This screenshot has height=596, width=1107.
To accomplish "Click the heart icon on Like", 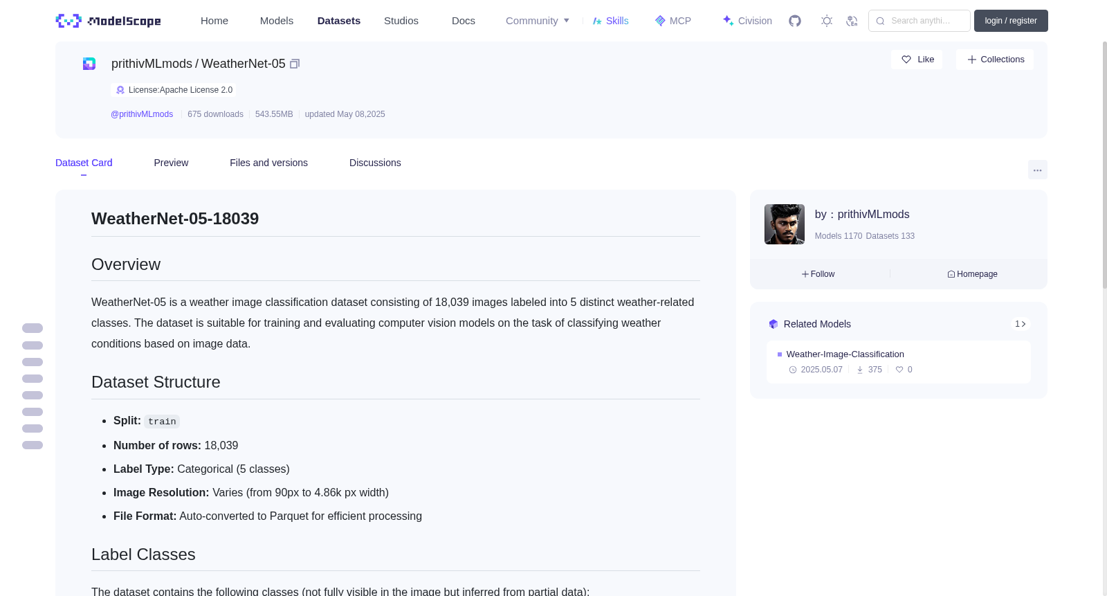I will [x=906, y=60].
